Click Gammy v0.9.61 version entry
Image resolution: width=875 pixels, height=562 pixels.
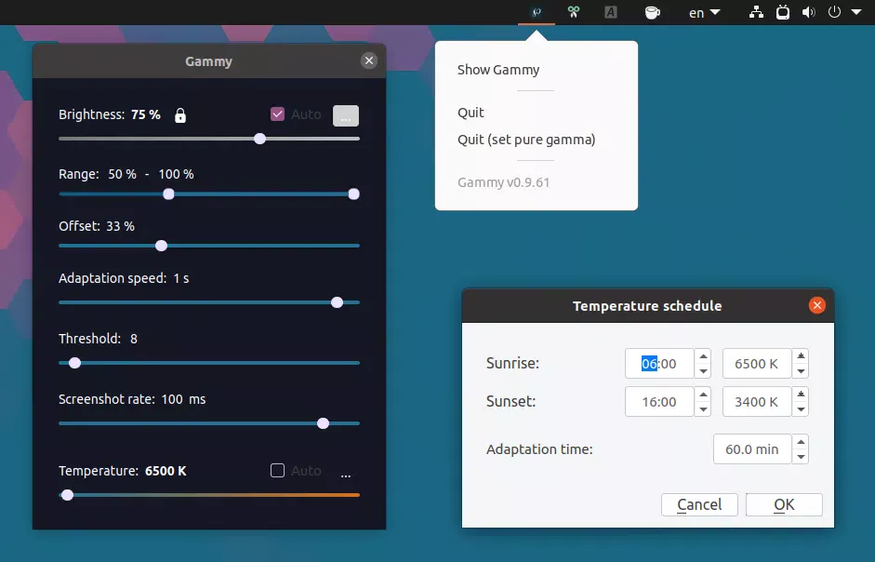(503, 182)
